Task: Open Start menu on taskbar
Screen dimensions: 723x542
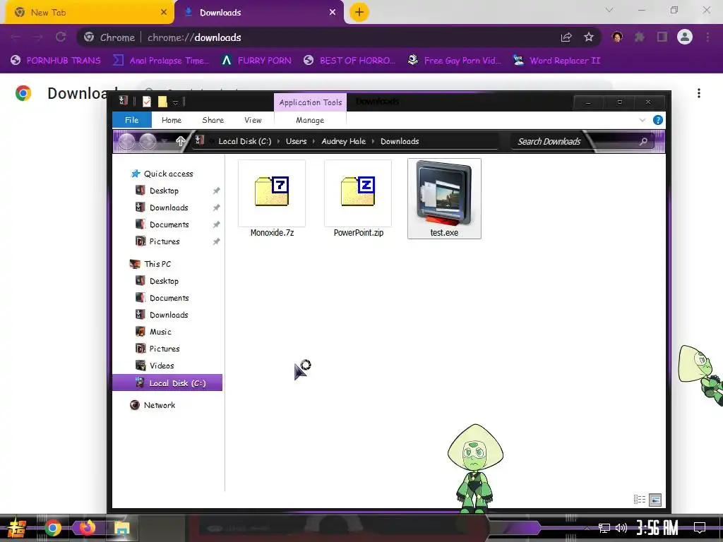Action: [17, 528]
